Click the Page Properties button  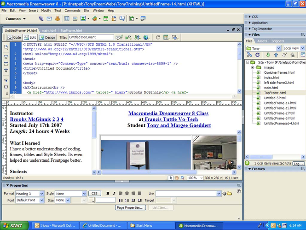tap(130, 208)
